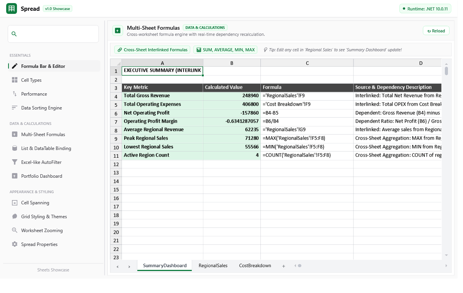Click the green runtime status dot
This screenshot has height=293, width=463.
(x=404, y=8)
